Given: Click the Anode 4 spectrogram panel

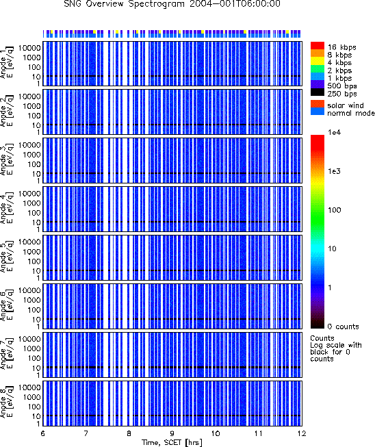Looking at the screenshot, I should pos(172,209).
